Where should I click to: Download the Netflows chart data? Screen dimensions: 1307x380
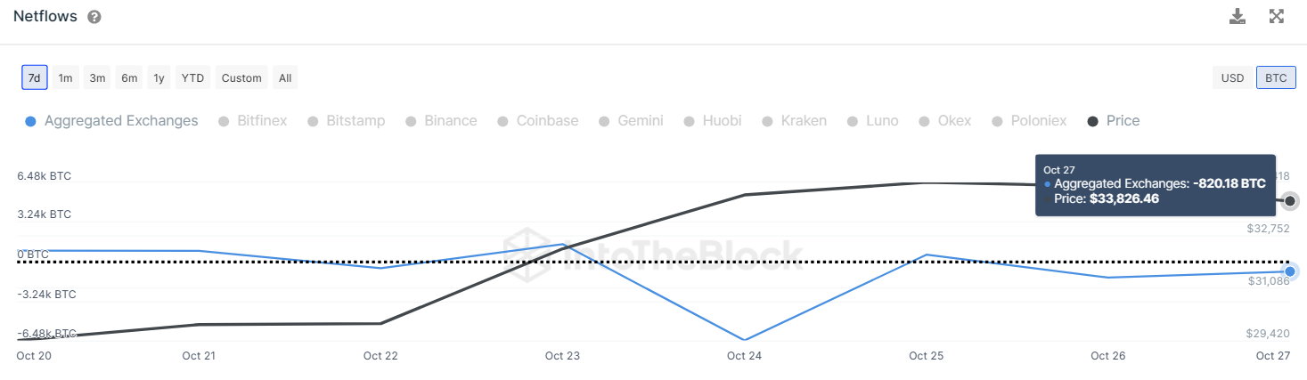tap(1238, 16)
